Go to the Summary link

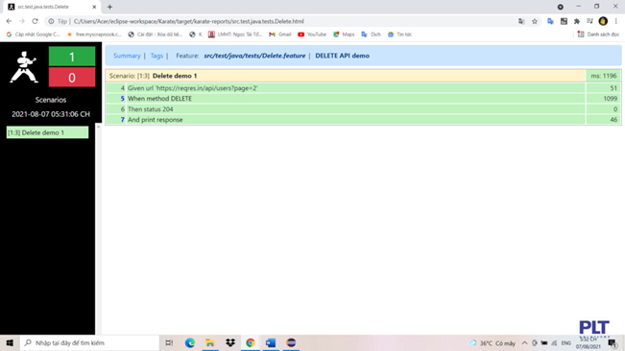[127, 56]
